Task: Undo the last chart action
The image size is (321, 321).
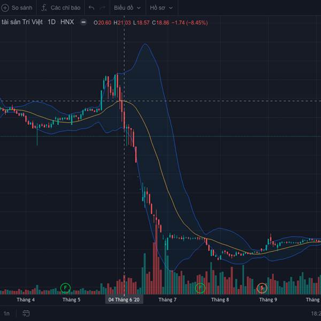Action: click(x=91, y=8)
